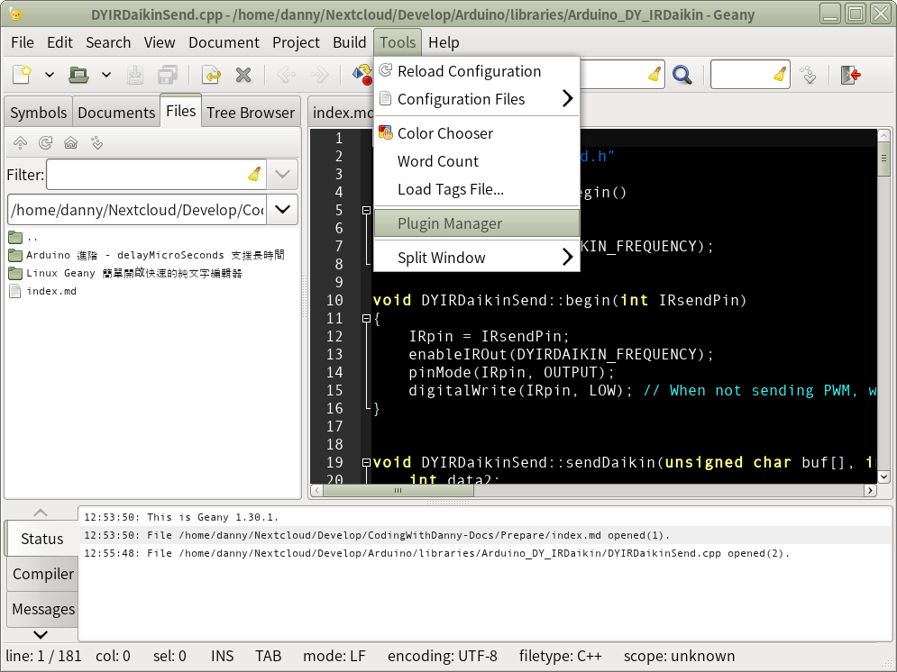897x672 pixels.
Task: Switch to the Tree Browser tab
Action: coord(250,113)
